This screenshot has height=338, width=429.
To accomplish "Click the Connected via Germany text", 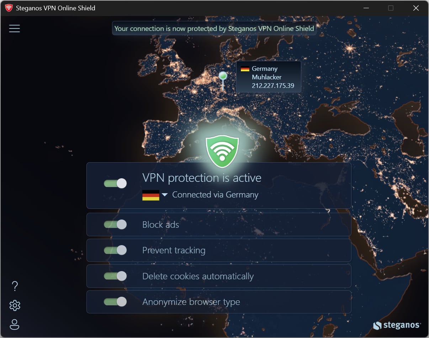I will 215,195.
